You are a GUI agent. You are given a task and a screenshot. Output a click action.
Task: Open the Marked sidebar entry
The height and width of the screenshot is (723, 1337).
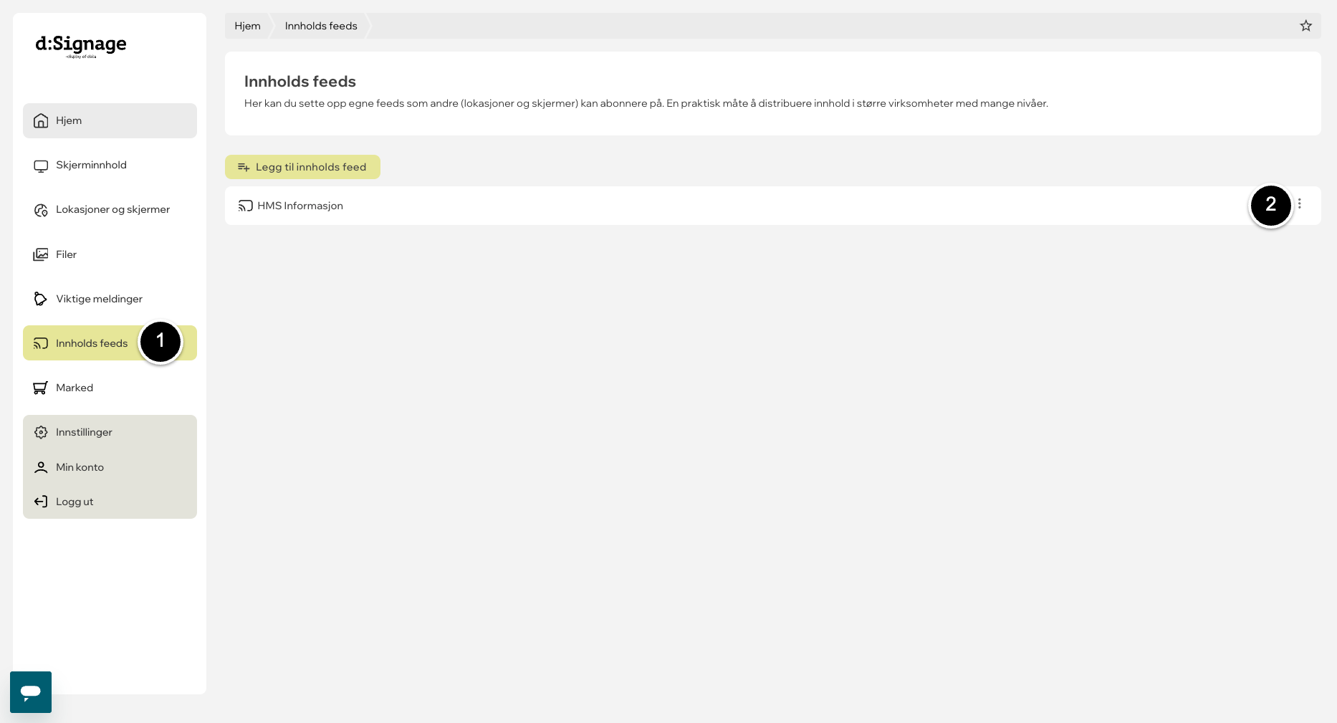pyautogui.click(x=110, y=388)
